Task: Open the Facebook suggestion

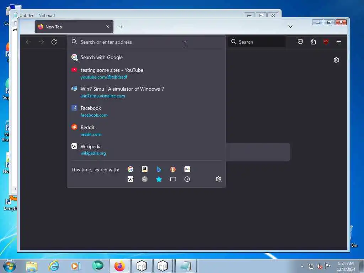Action: (x=146, y=111)
